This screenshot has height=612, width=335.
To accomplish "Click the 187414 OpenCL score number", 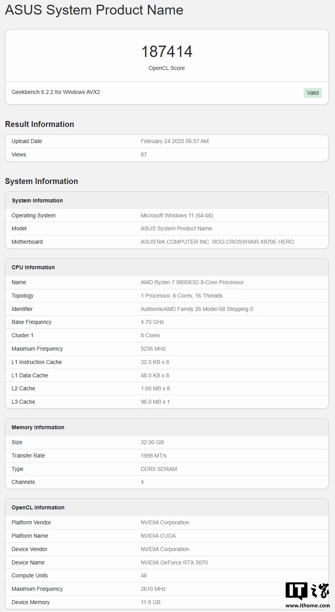I will 167,52.
